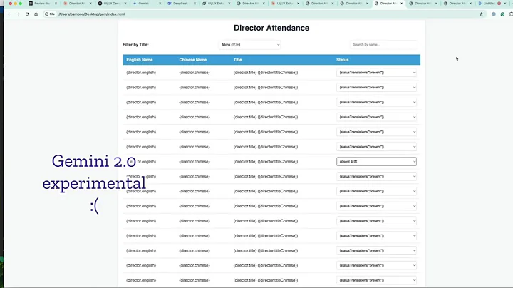
Task: Click the Status column header
Action: (342, 60)
